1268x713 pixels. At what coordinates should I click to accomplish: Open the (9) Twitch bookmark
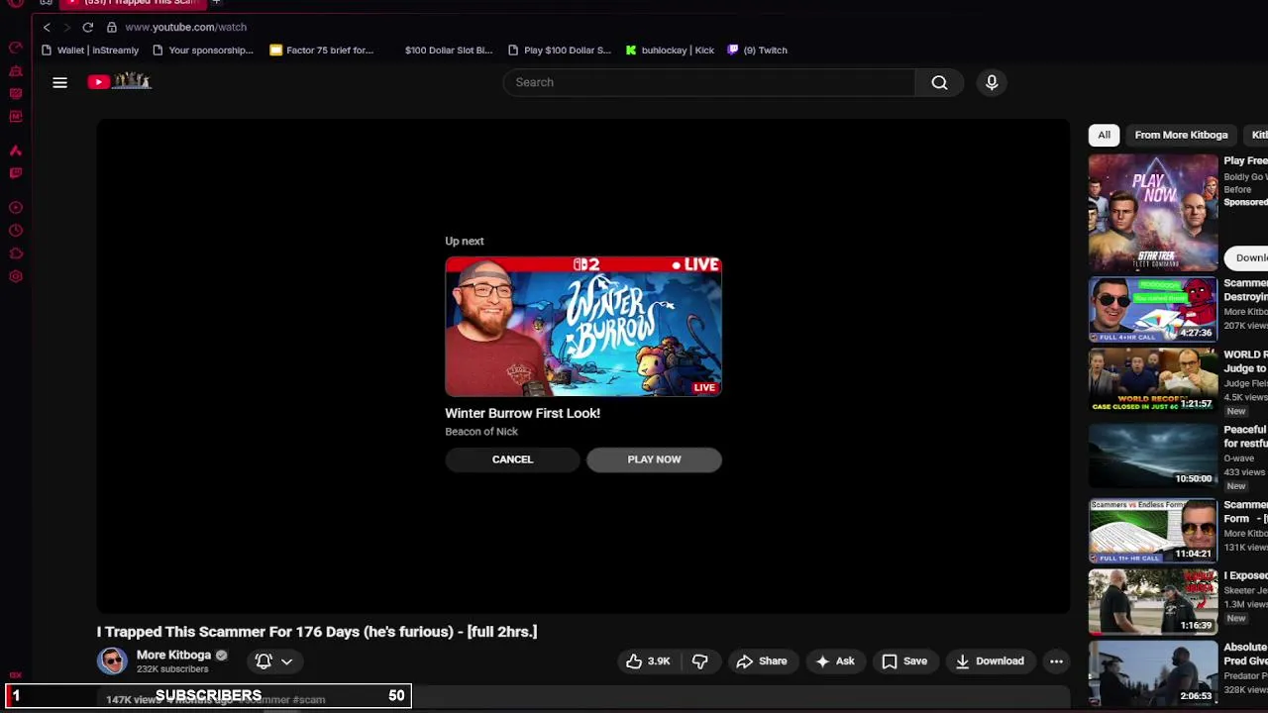[758, 51]
